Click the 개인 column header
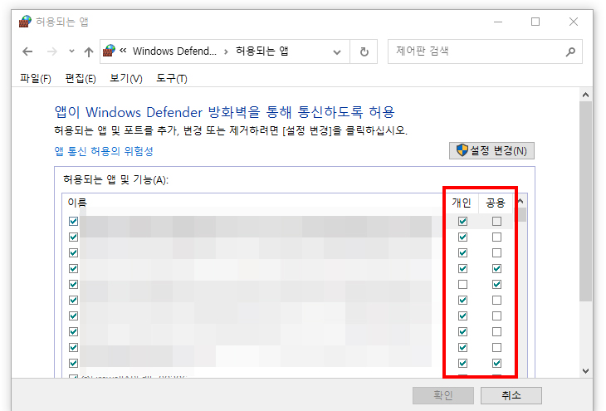Screen dimensions: 606x411 (x=461, y=203)
